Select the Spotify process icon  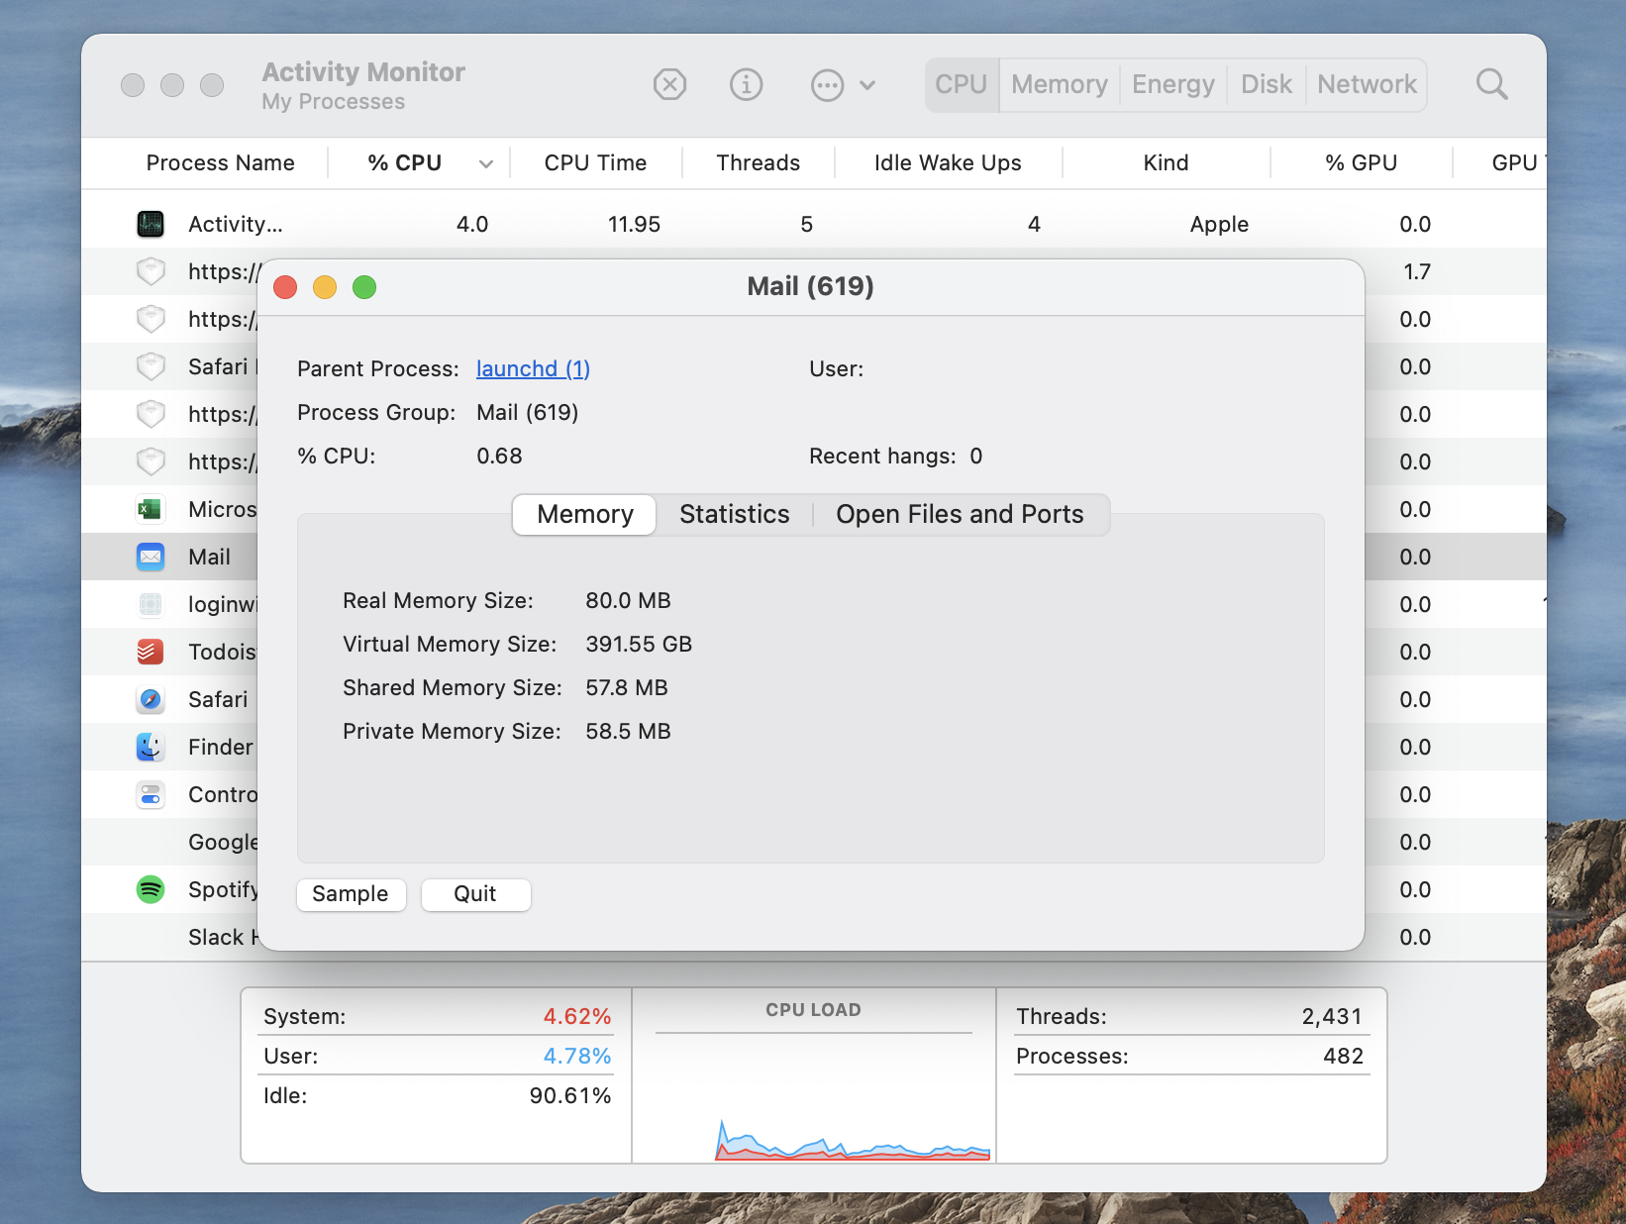pyautogui.click(x=151, y=889)
